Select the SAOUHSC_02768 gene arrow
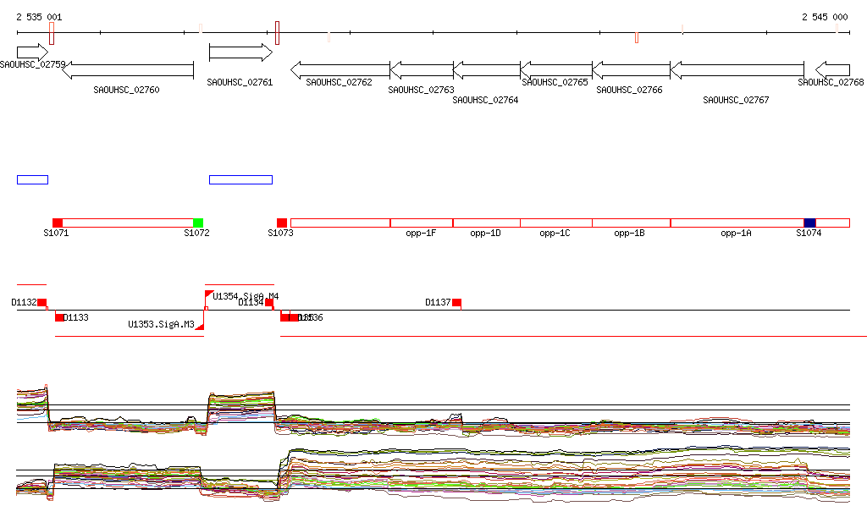The width and height of the screenshot is (867, 517). [833, 70]
